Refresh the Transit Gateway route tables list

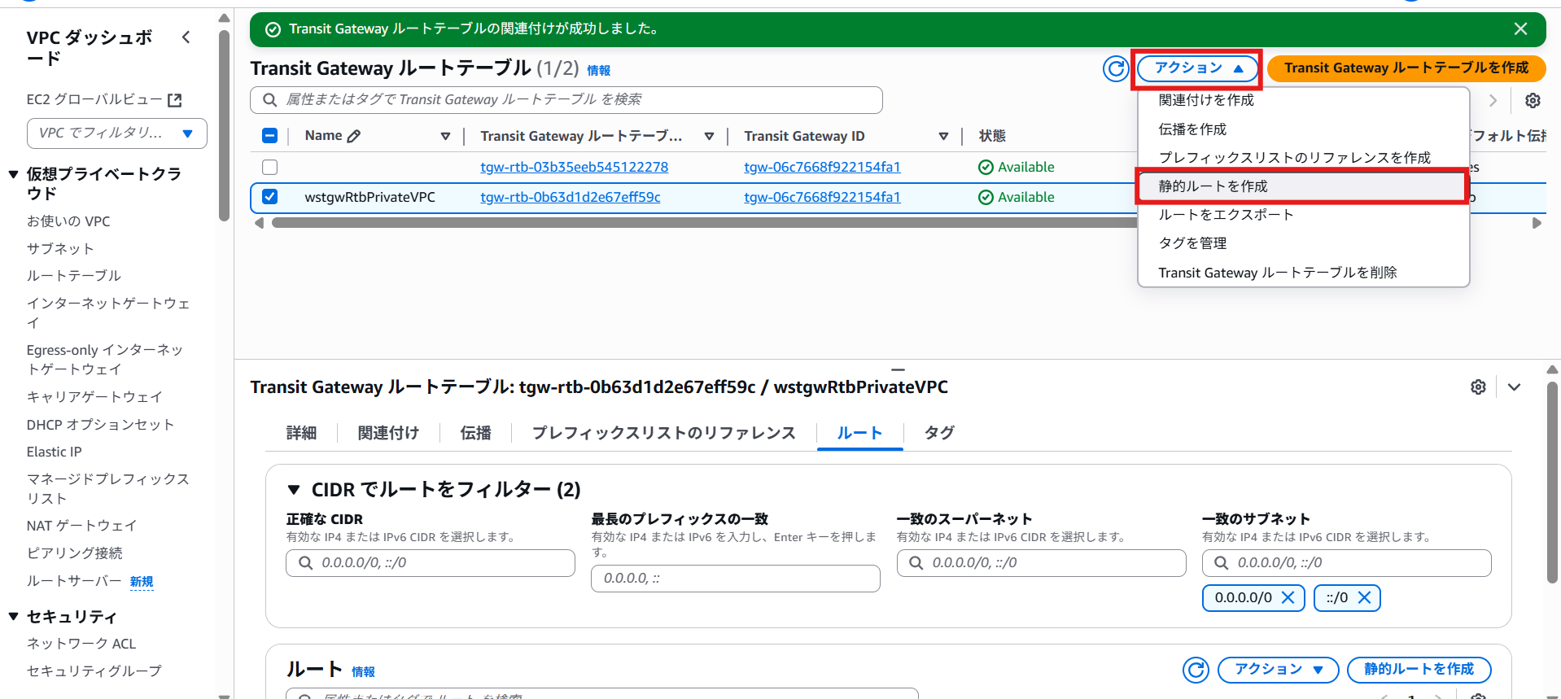point(1116,69)
